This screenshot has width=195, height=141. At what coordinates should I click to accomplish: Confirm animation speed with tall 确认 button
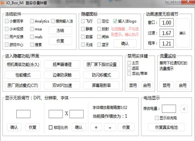[183, 33]
